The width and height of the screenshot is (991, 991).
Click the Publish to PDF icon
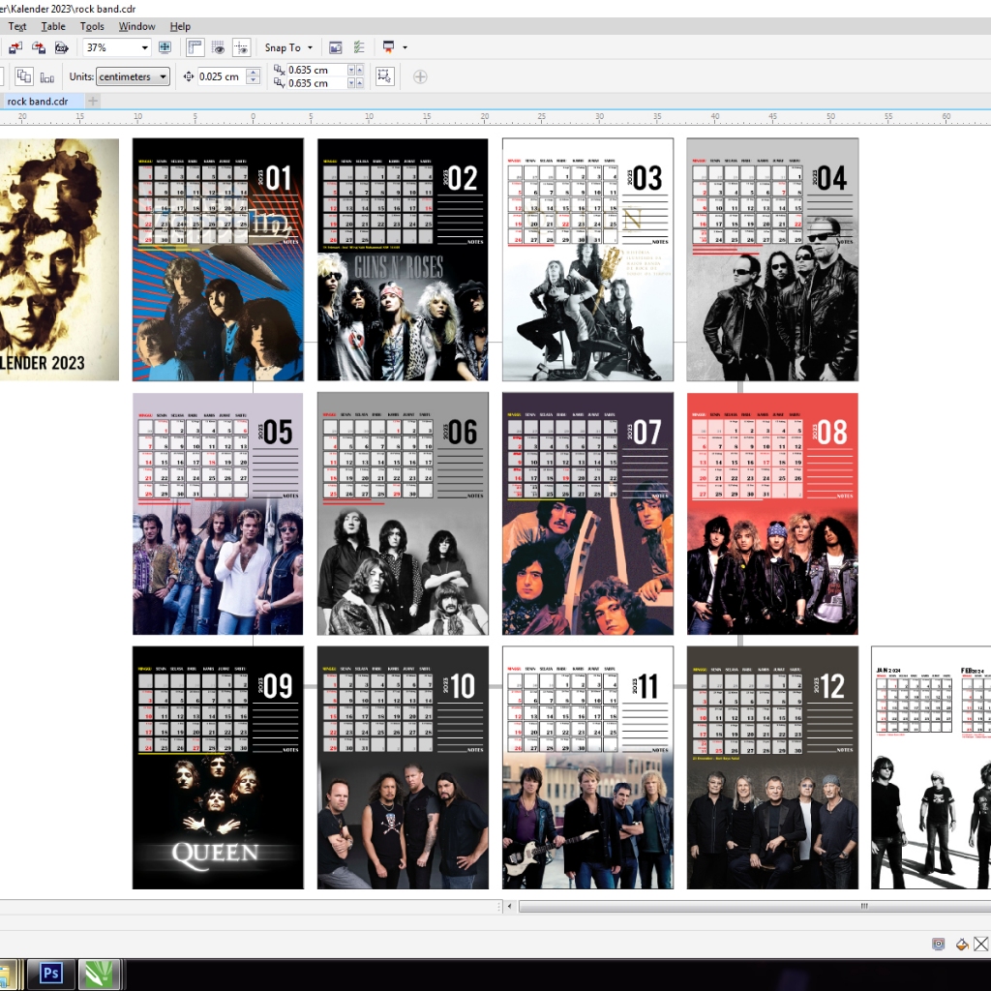pos(62,47)
